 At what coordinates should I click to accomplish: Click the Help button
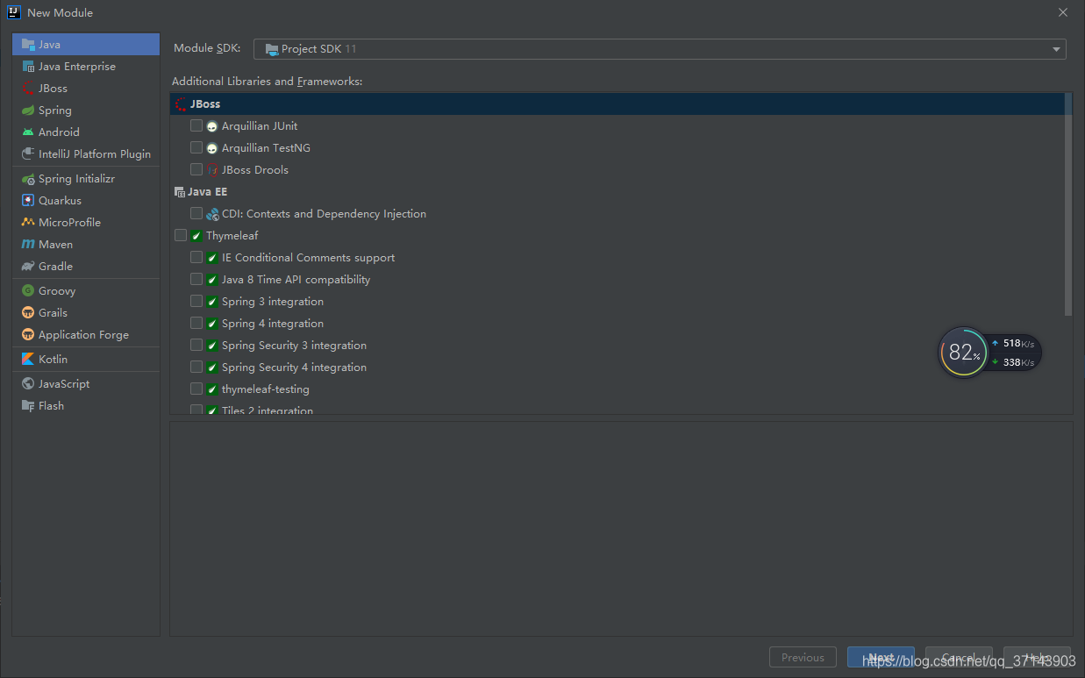(1037, 658)
